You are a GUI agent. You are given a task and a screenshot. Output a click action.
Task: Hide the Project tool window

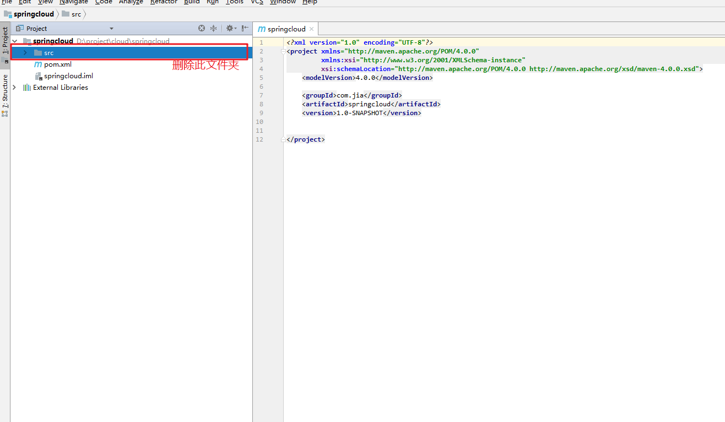[x=245, y=28]
